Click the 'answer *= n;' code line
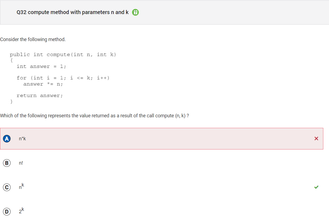 (x=43, y=84)
